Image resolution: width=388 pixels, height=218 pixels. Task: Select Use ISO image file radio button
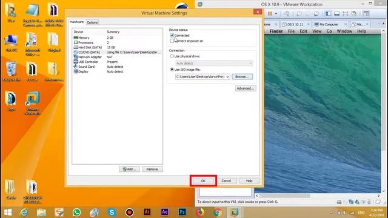tap(172, 70)
